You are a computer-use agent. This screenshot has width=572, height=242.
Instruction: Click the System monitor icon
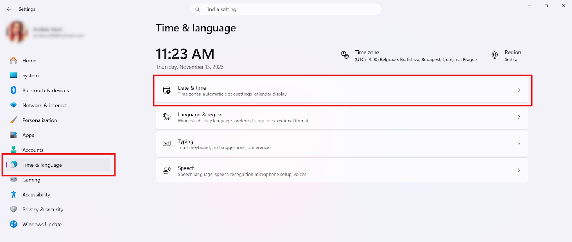(14, 75)
